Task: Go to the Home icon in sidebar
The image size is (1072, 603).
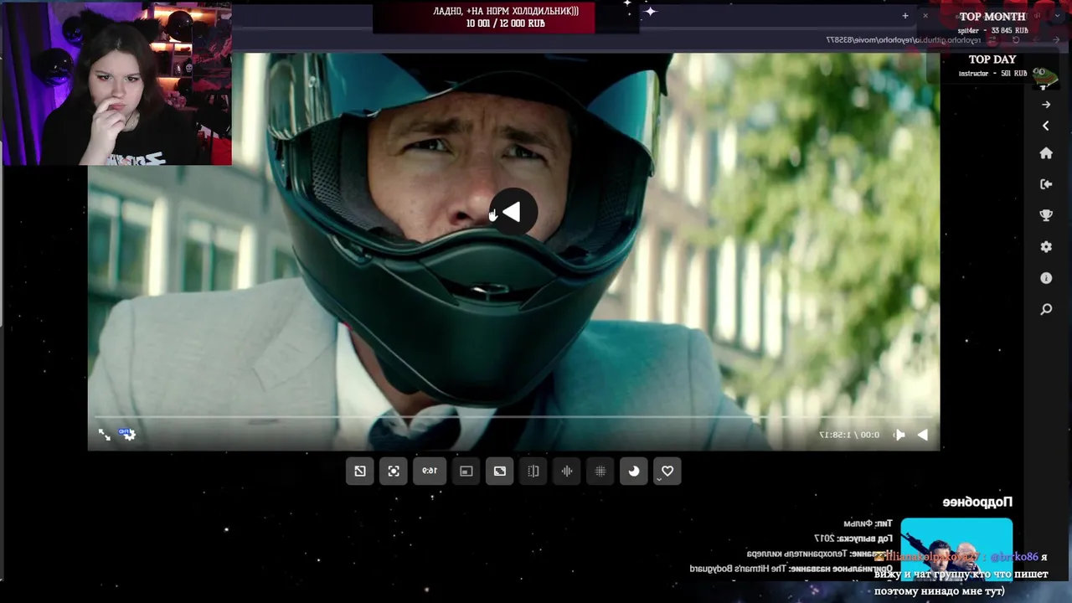Action: [x=1046, y=153]
